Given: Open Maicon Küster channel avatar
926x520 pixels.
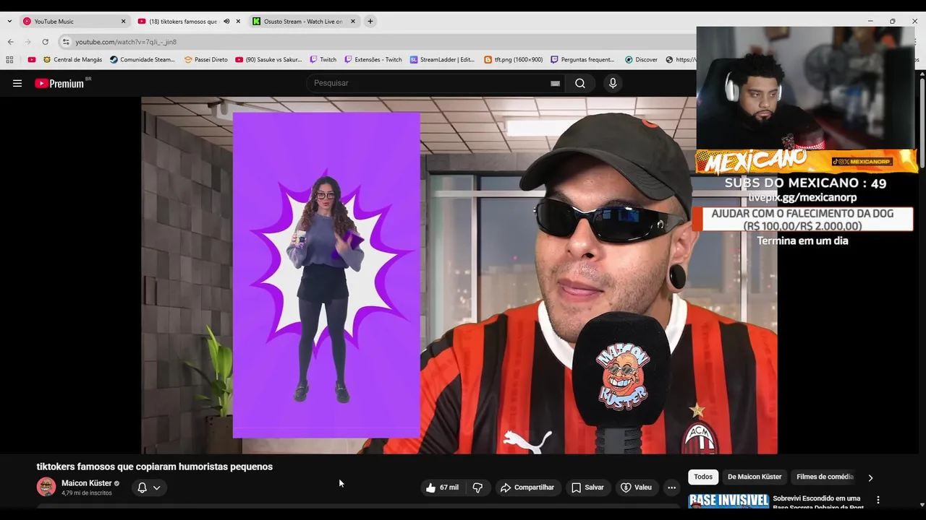Looking at the screenshot, I should [x=46, y=487].
